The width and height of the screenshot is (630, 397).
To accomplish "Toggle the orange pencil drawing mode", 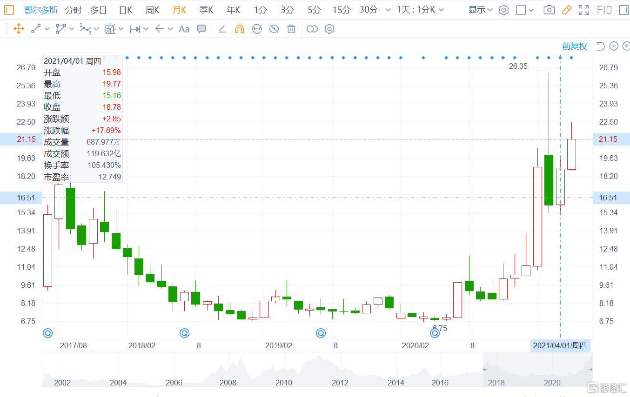I will [566, 10].
